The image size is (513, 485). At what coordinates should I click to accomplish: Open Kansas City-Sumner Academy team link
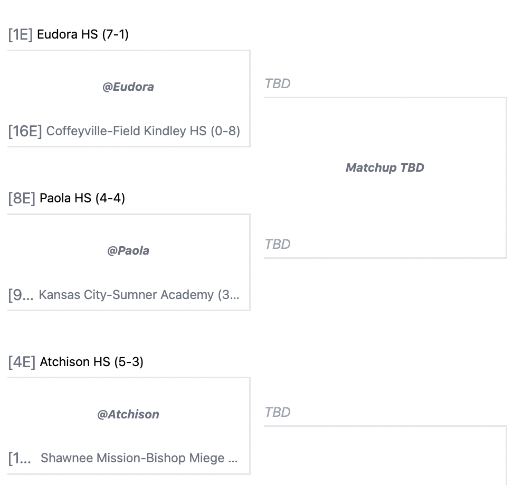point(139,295)
